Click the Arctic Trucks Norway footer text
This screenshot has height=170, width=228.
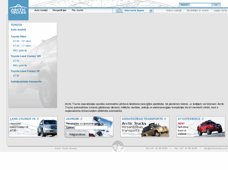pos(66,148)
